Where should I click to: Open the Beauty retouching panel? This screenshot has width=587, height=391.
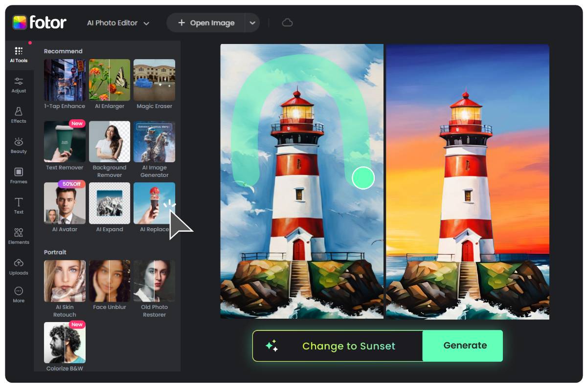pos(19,145)
